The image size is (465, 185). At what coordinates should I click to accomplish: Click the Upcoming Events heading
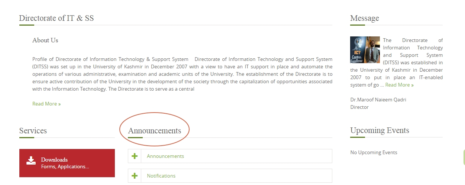coord(380,130)
